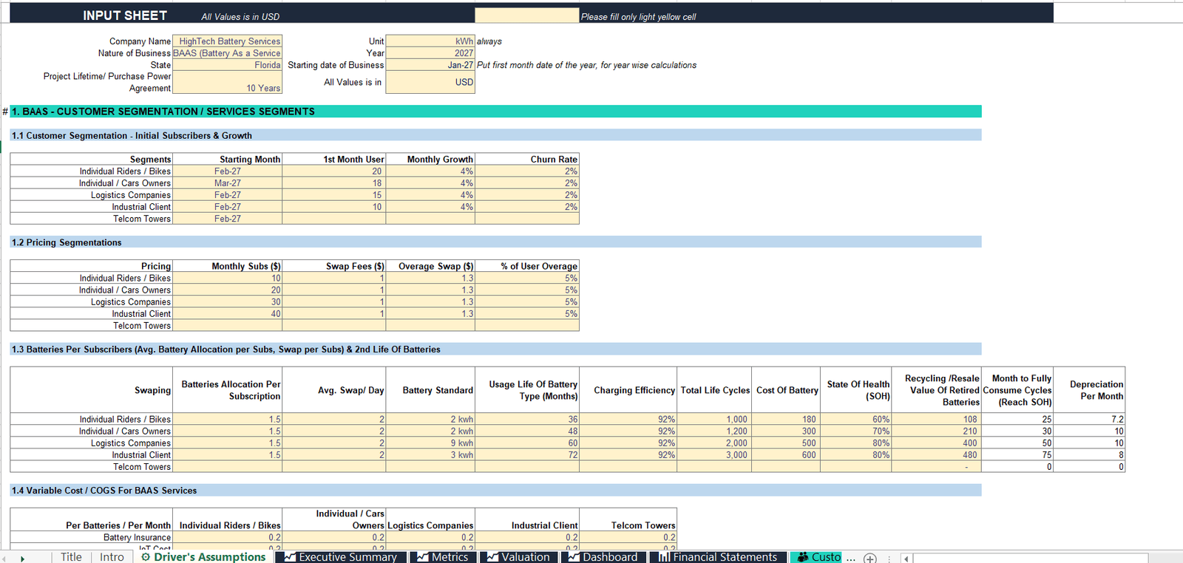Select Cost Of Battery value 180
The image size is (1183, 563).
click(x=785, y=420)
